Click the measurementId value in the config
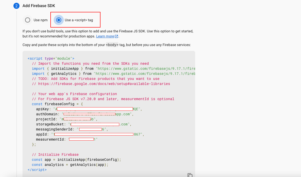The height and width of the screenshot is (177, 301). pyautogui.click(x=83, y=139)
